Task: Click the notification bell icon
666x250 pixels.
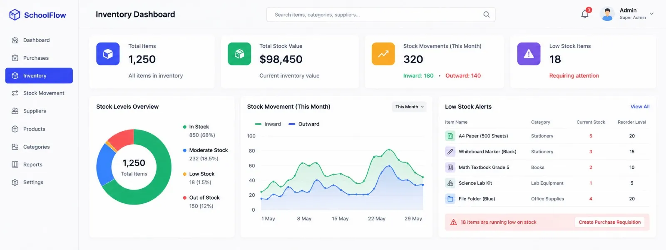Action: click(585, 14)
